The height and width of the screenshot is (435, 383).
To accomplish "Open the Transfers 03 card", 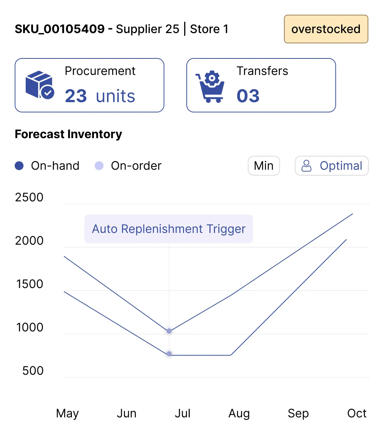I will point(261,85).
